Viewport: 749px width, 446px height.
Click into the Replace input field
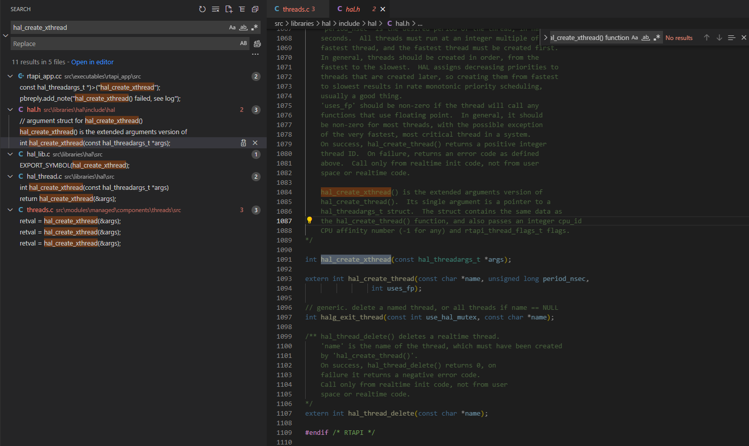[121, 44]
